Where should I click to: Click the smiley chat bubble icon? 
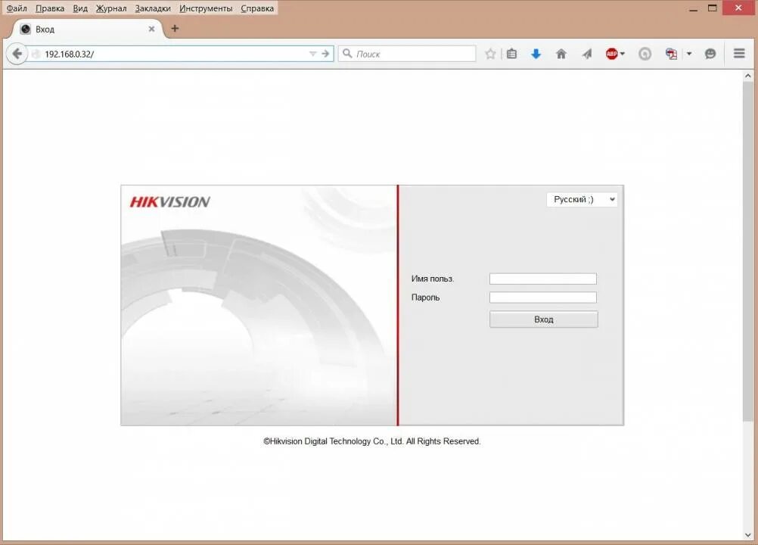(710, 54)
